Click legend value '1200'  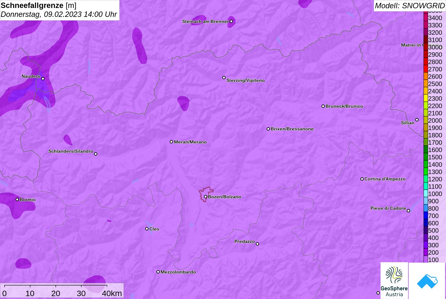[x=435, y=179]
